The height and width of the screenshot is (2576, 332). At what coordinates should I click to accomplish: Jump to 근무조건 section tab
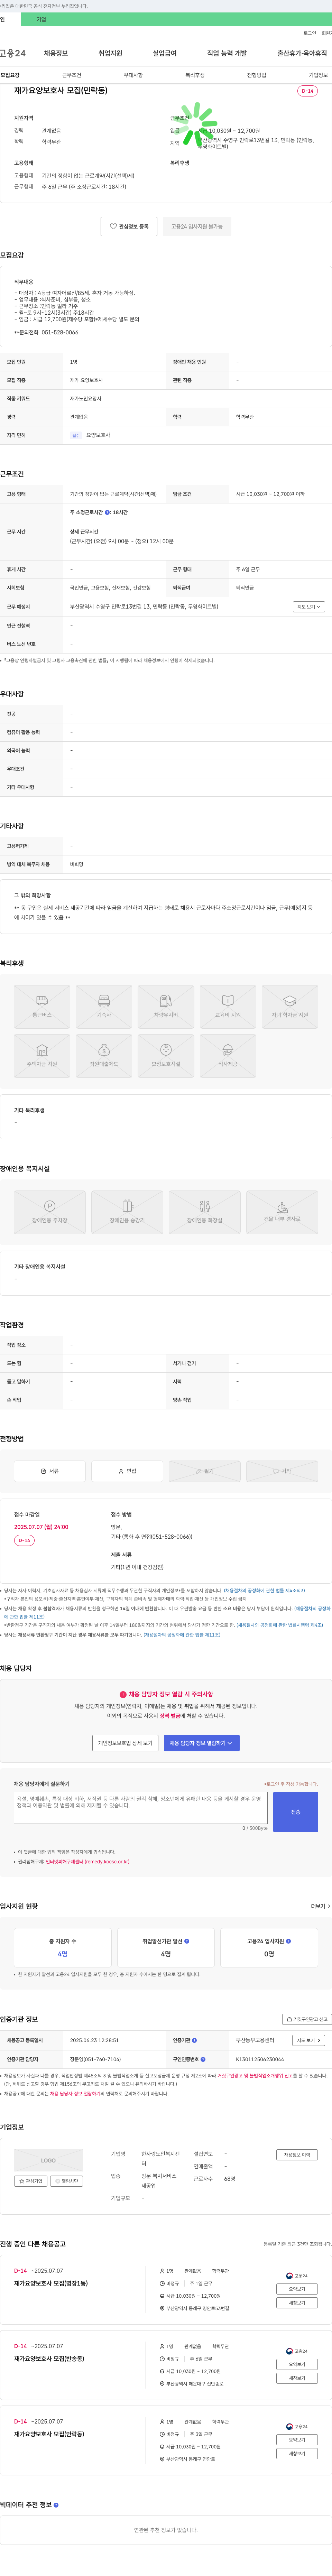[72, 75]
